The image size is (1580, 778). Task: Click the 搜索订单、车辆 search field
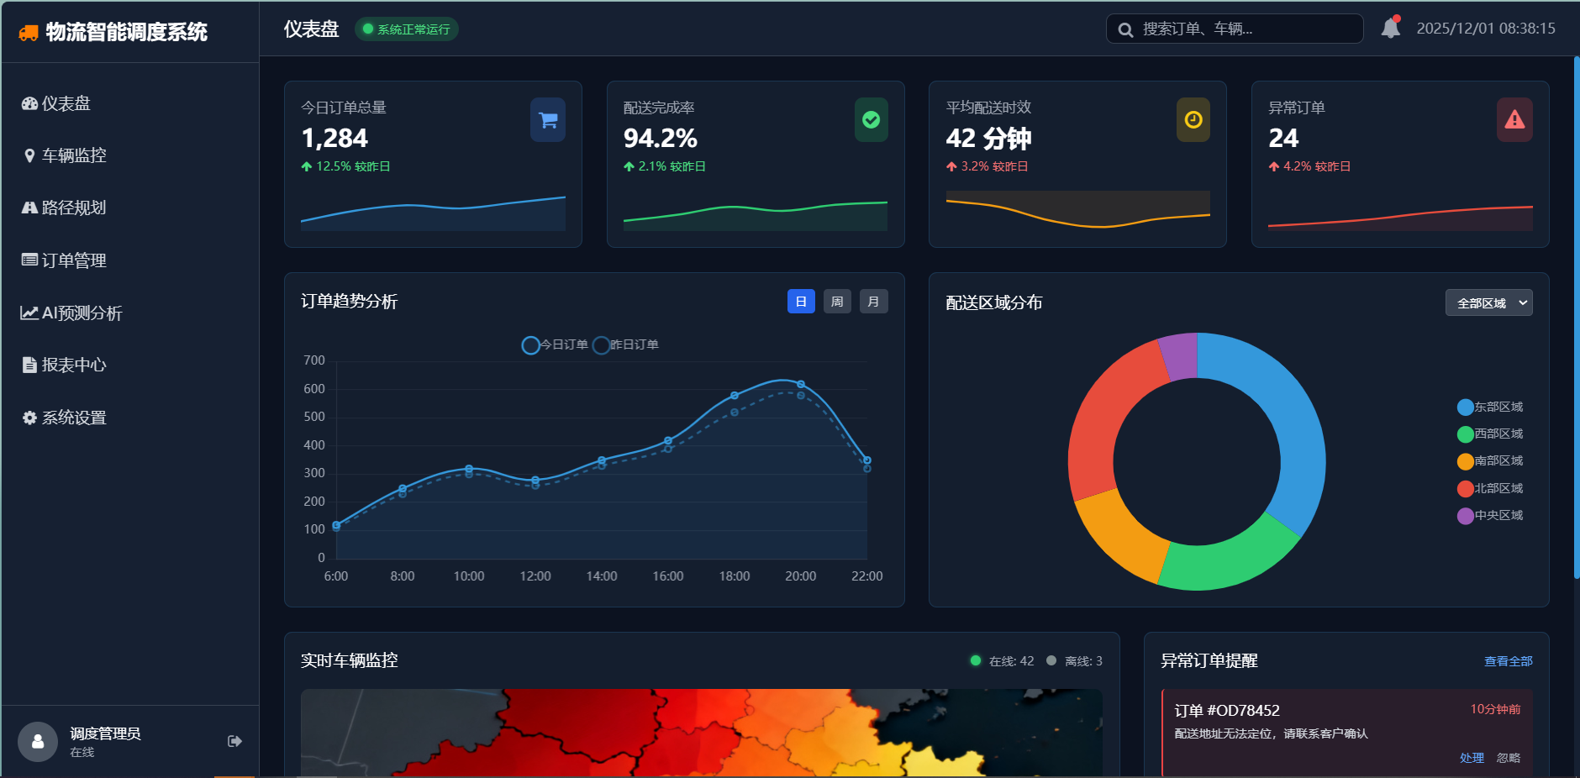(x=1234, y=29)
